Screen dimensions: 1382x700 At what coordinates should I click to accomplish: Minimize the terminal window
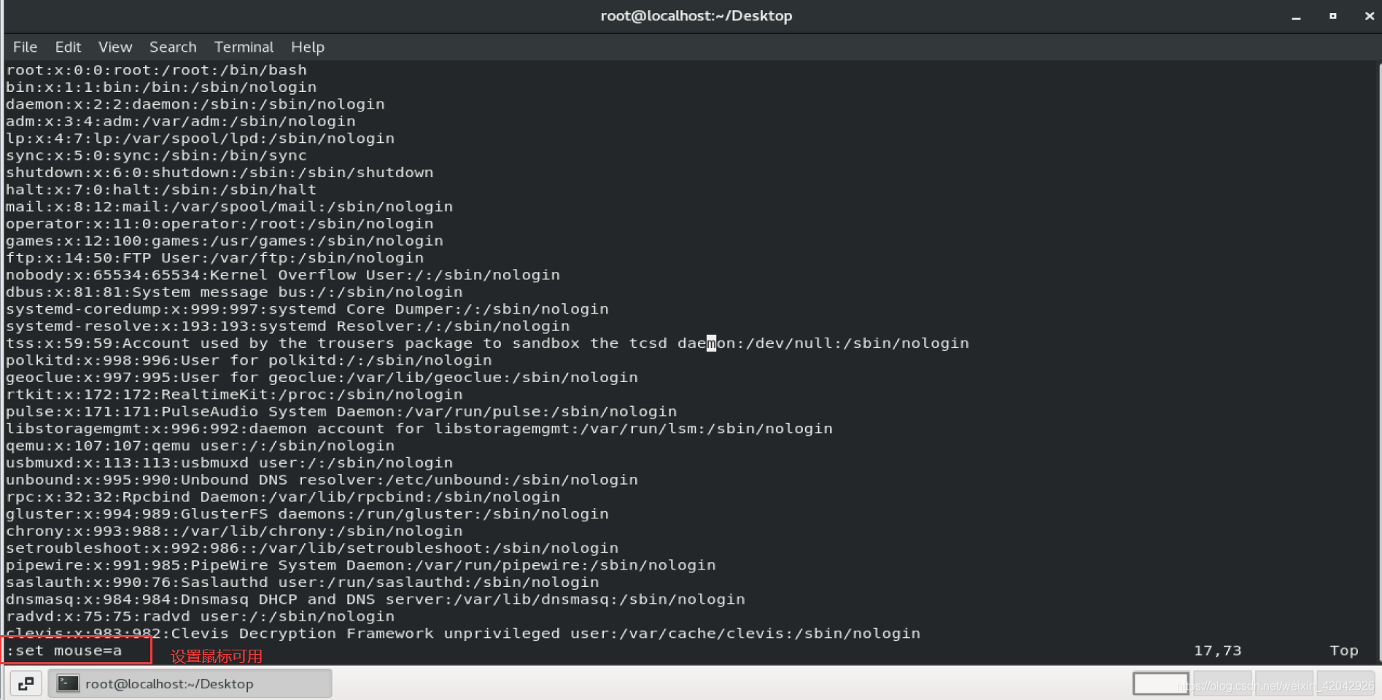(1296, 16)
